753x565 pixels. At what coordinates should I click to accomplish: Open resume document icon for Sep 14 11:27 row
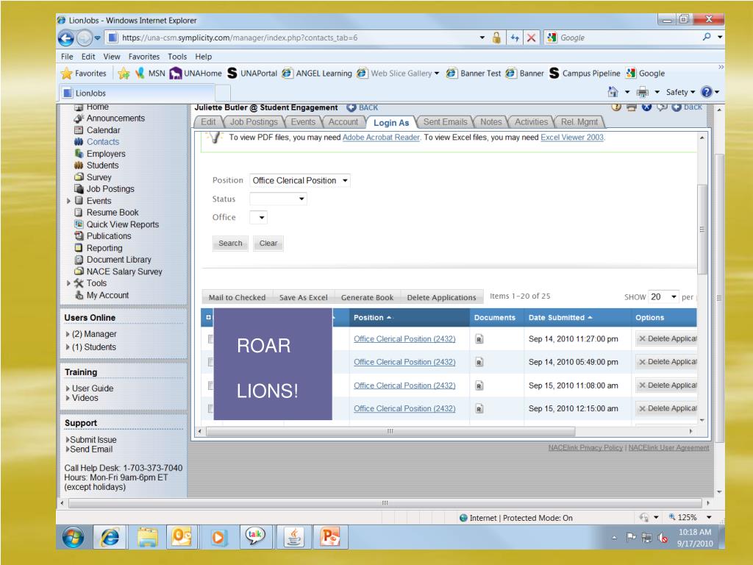(x=479, y=339)
